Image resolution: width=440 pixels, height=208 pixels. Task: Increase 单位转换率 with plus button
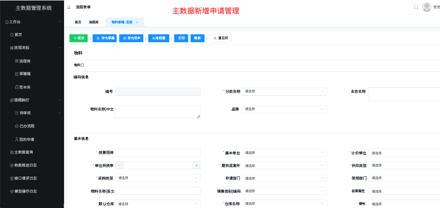click(x=196, y=166)
